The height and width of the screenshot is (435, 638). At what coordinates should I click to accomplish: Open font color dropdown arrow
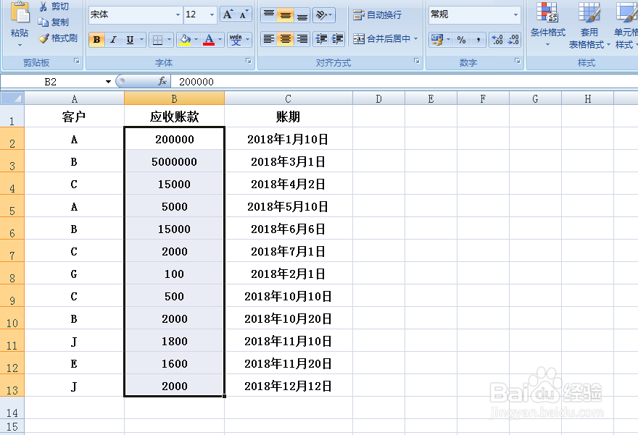pos(220,39)
